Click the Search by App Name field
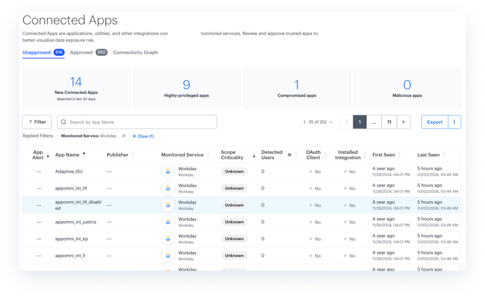485x297 pixels. click(x=137, y=122)
